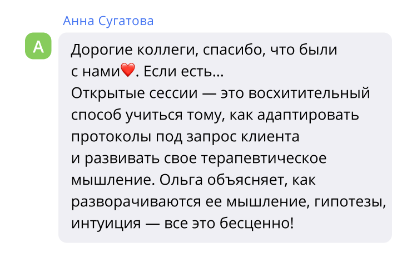Select the gray message bubble background
Image resolution: width=417 pixels, height=257 pixels.
coord(225,137)
